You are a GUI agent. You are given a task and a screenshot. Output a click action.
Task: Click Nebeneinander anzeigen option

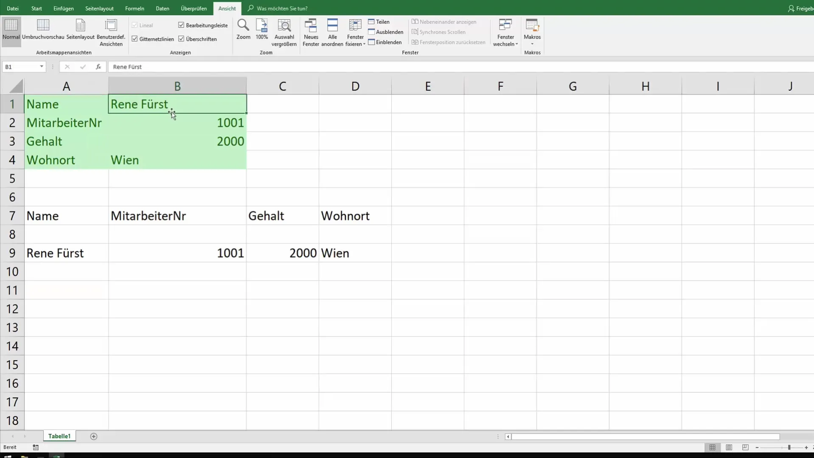click(444, 22)
